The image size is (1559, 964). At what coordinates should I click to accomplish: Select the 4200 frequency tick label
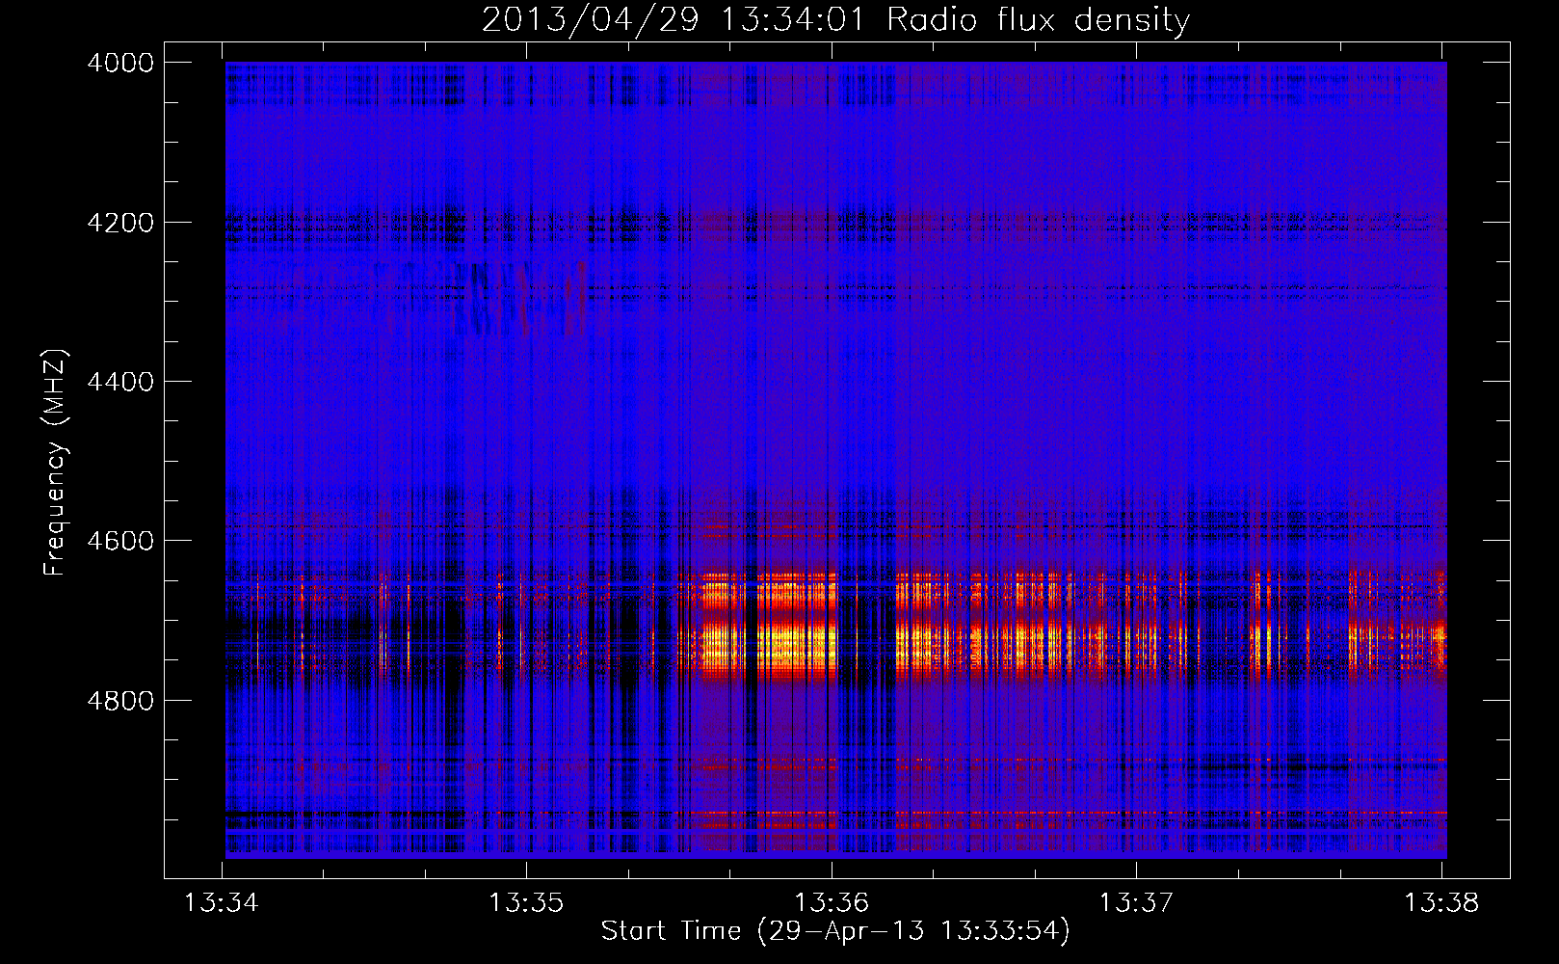120,223
